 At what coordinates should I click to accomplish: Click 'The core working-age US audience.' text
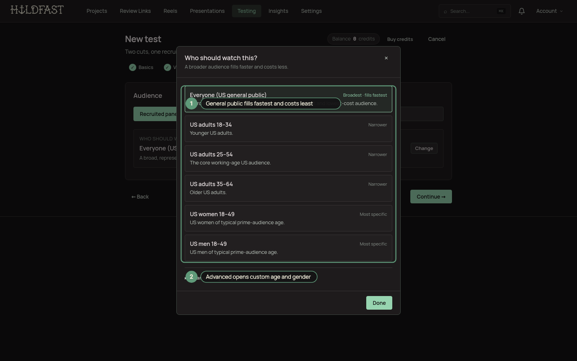tap(230, 163)
